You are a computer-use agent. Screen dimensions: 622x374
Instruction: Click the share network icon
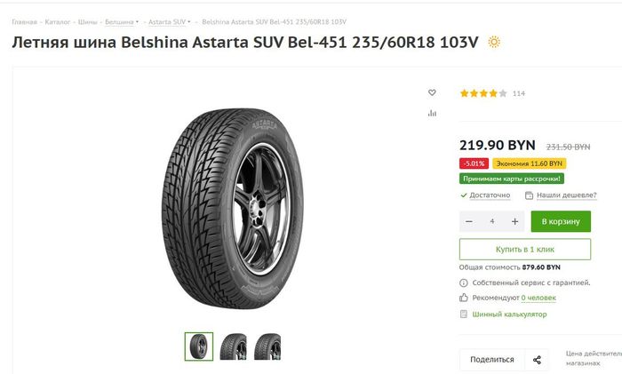pos(537,360)
